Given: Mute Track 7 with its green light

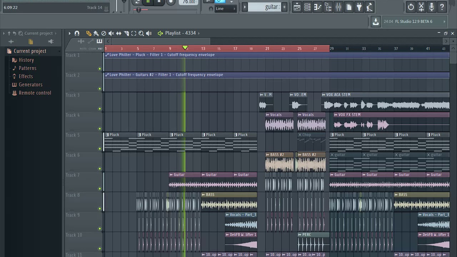Looking at the screenshot, I should click(100, 189).
